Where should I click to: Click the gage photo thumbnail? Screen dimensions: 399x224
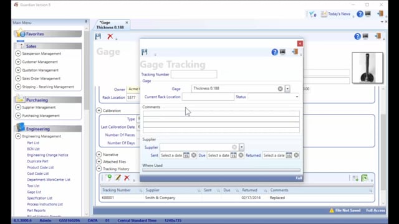[x=367, y=68]
